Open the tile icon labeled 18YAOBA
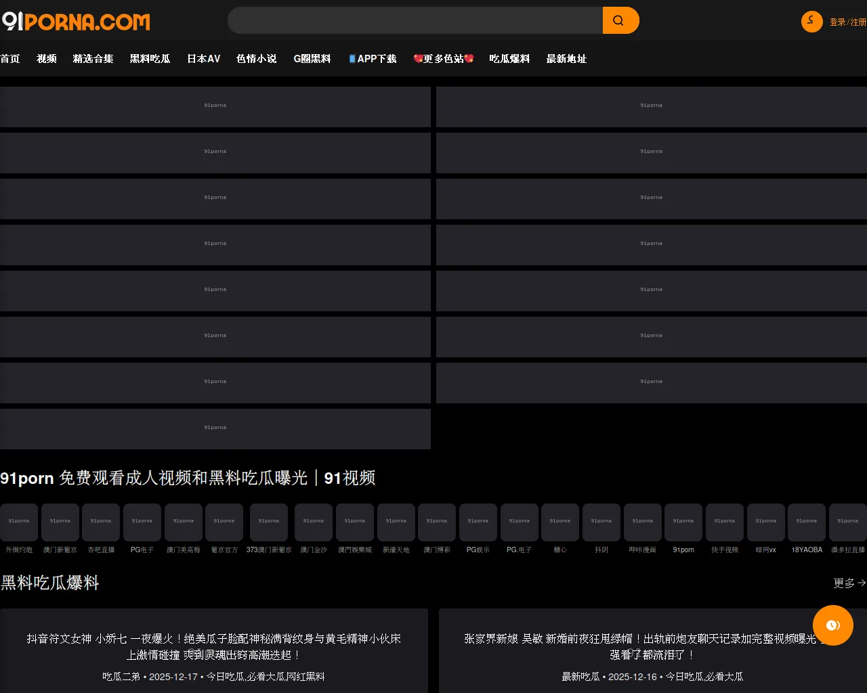This screenshot has width=867, height=693. (806, 522)
